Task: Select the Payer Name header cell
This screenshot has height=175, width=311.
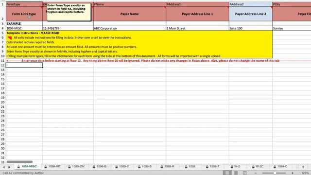Action: click(x=130, y=14)
